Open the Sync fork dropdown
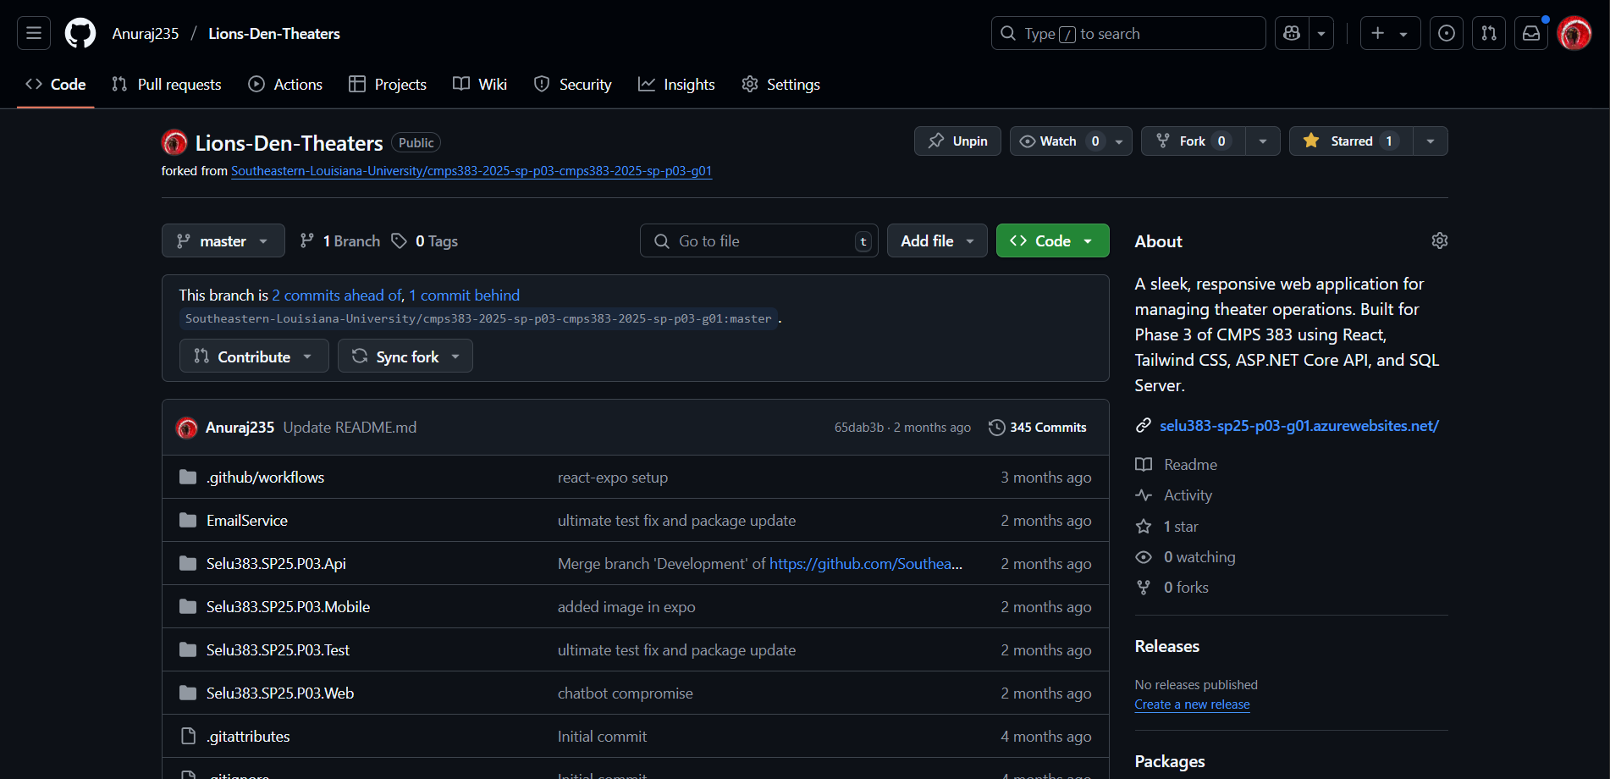This screenshot has width=1610, height=779. pyautogui.click(x=405, y=356)
